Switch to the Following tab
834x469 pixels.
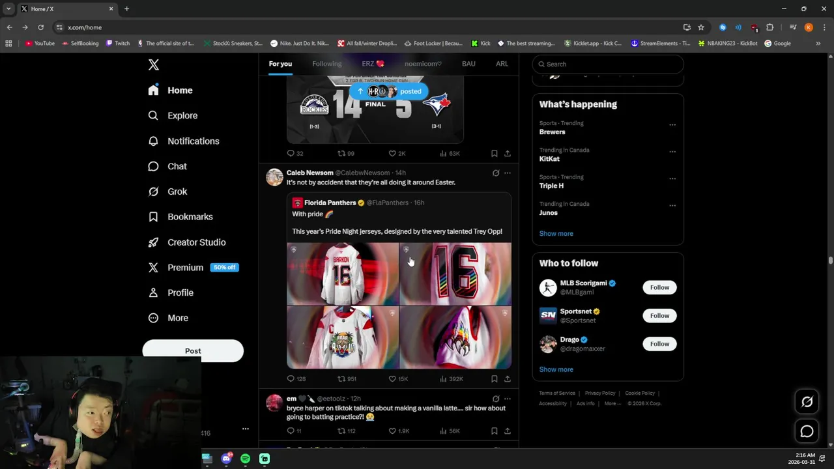pyautogui.click(x=326, y=64)
